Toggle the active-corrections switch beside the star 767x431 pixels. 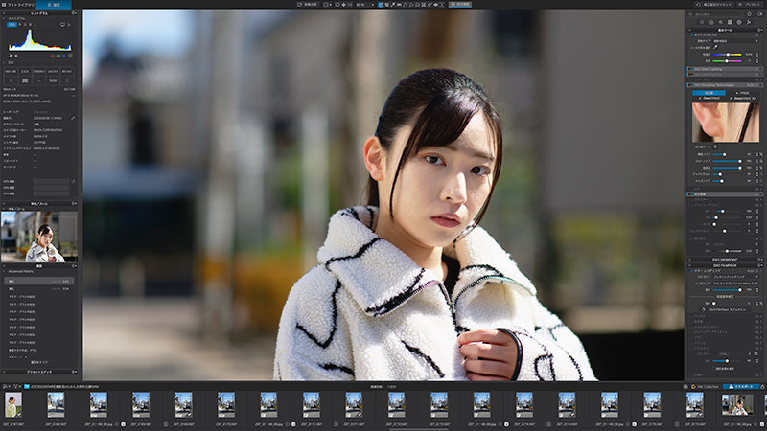[x=759, y=14]
